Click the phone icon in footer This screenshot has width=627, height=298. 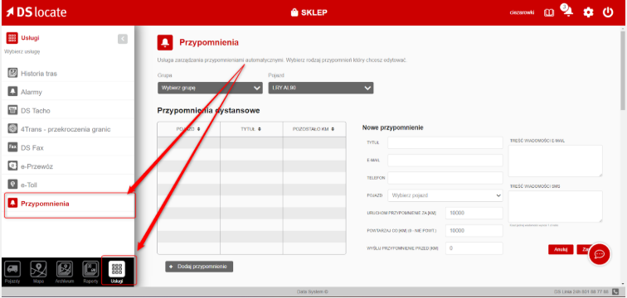coord(615,291)
